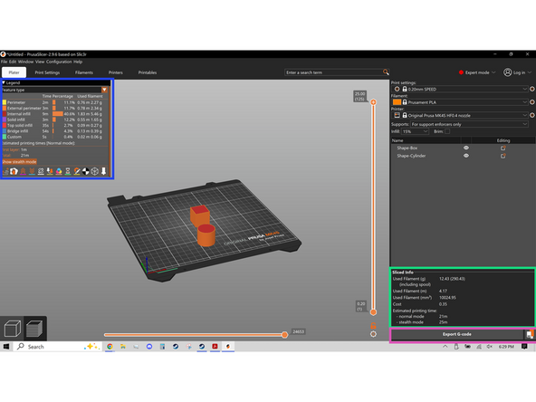Toggle Deretractions visibility in legend toolbar
The height and width of the screenshot is (402, 536).
[x=32, y=171]
